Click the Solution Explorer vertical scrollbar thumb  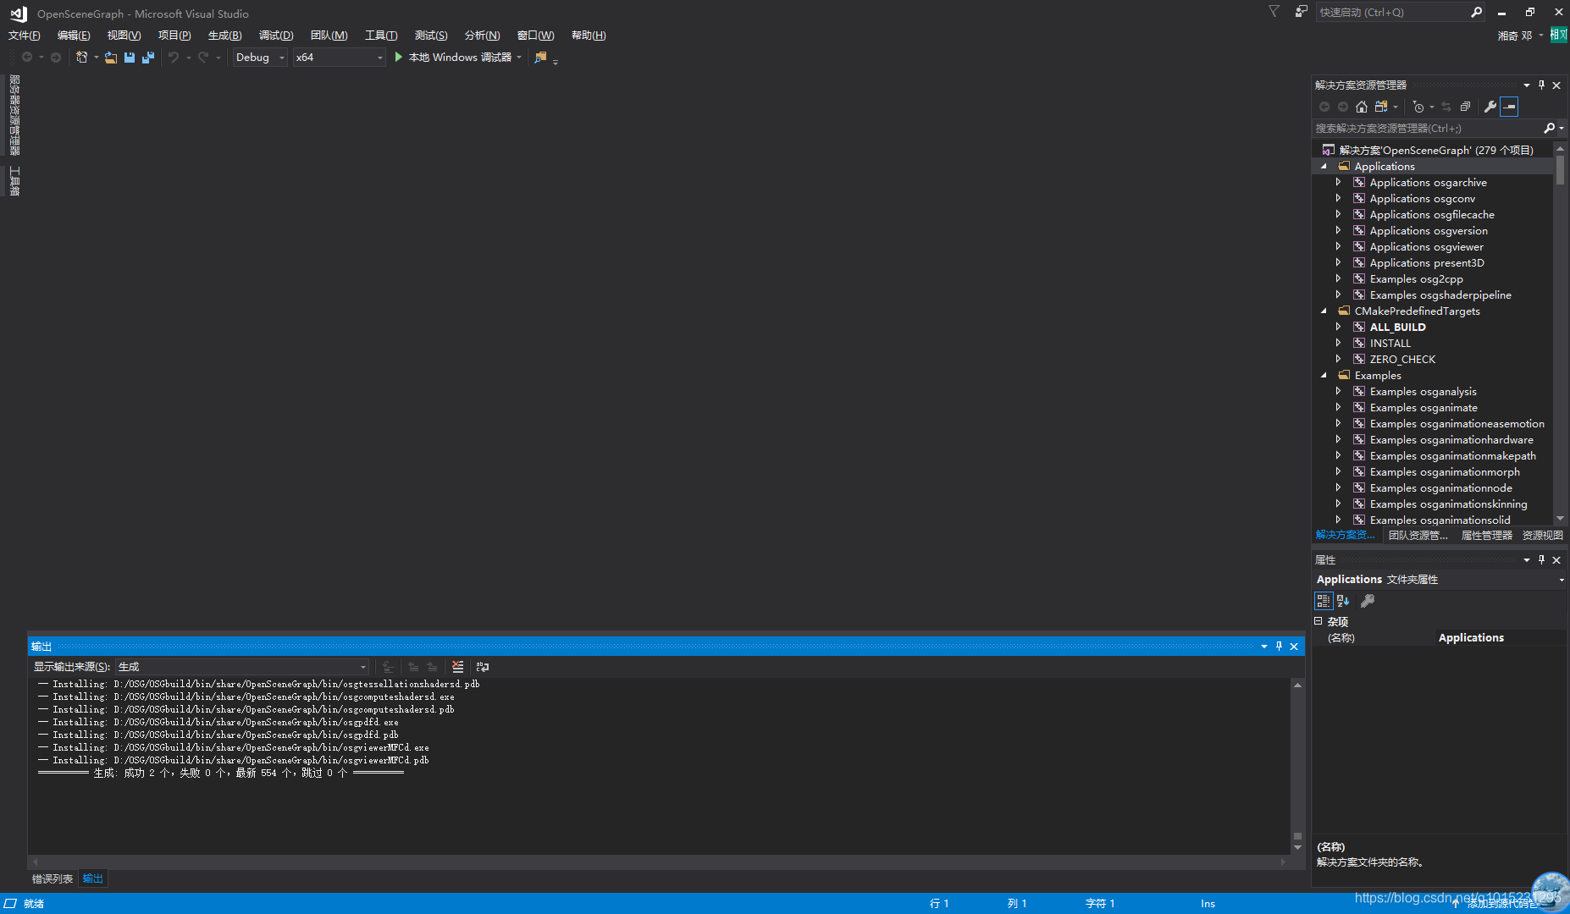[x=1560, y=169]
